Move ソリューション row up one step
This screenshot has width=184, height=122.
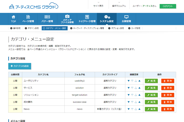(136, 95)
